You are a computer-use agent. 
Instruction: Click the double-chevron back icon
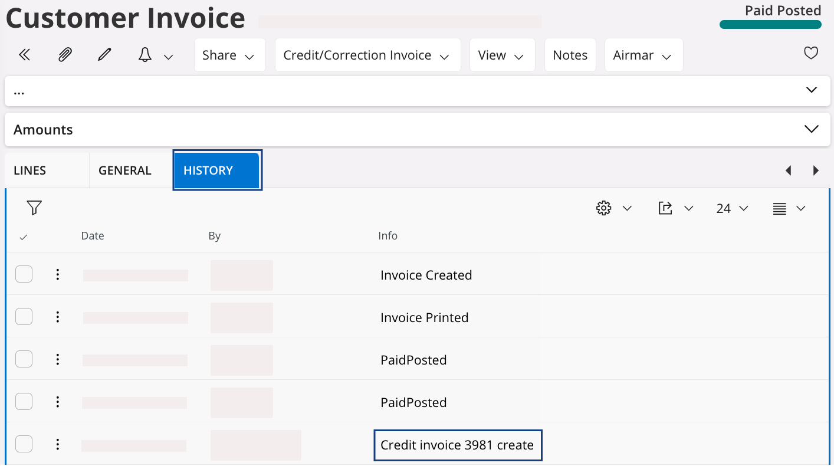pyautogui.click(x=24, y=55)
